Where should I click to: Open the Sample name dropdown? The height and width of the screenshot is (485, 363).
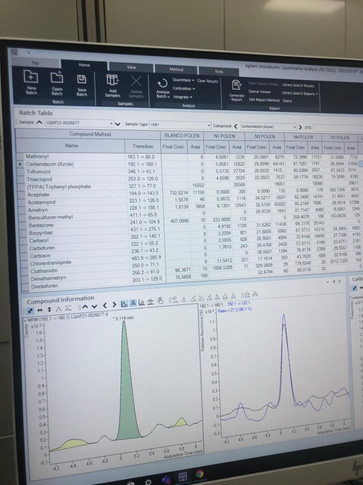(x=111, y=124)
